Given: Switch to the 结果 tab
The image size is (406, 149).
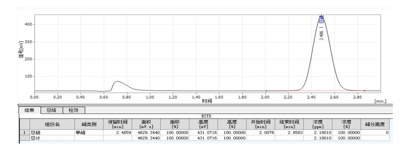Looking at the screenshot, I should 30,109.
